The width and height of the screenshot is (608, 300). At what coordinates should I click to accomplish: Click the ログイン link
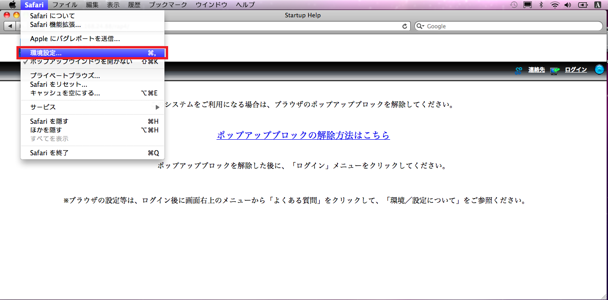(x=576, y=70)
